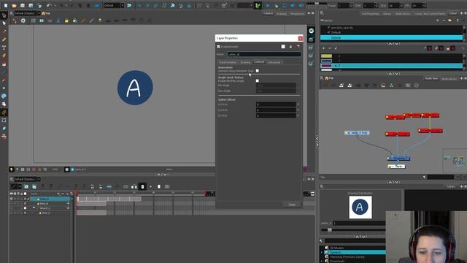Open the Default Display dropdown in Timeline view
This screenshot has width=467, height=263.
click(x=39, y=179)
